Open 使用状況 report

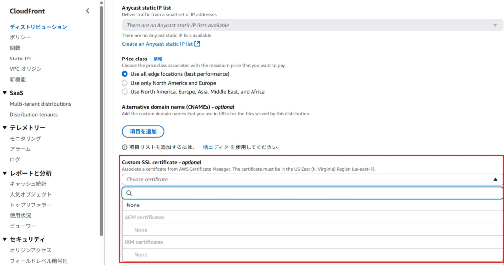[x=20, y=215]
